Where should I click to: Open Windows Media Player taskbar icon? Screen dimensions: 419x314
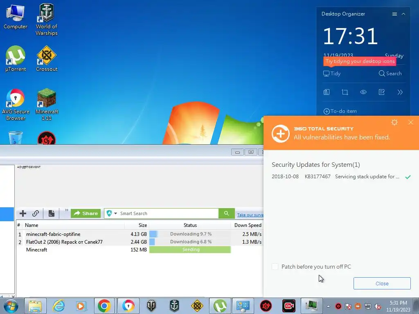pos(81,306)
